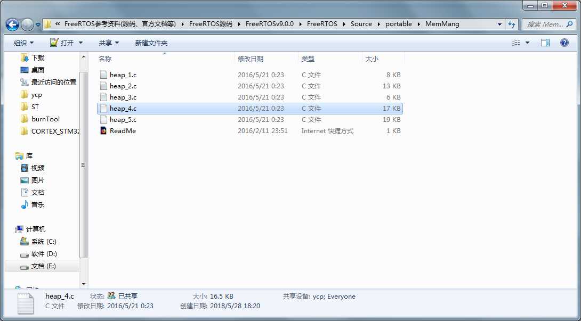Open the 共享 menu
The height and width of the screenshot is (321, 581).
(x=109, y=43)
